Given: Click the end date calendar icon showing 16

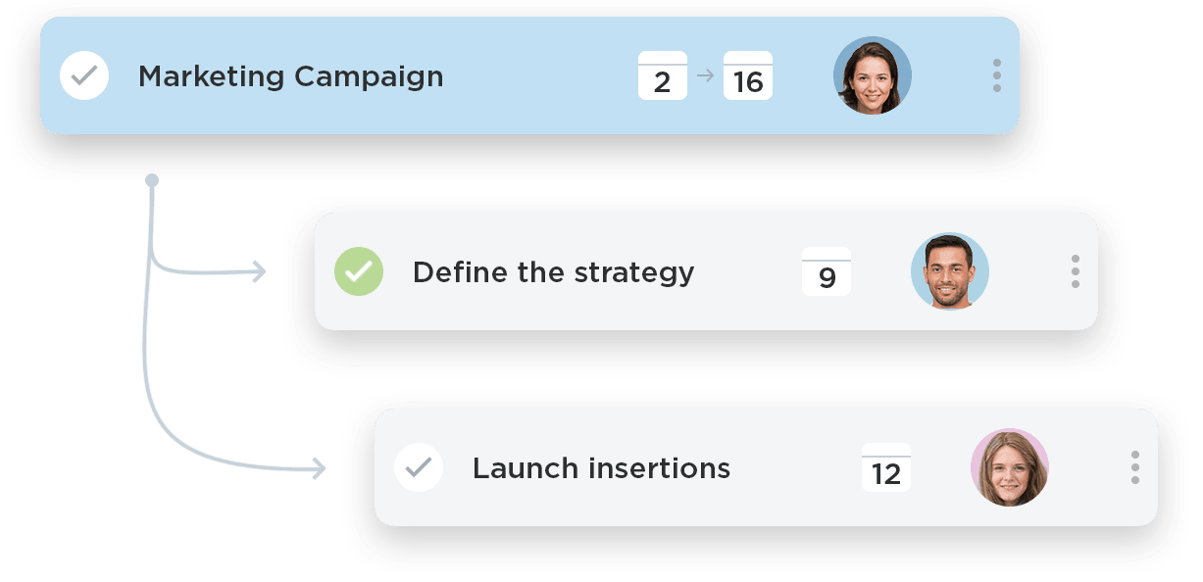Looking at the screenshot, I should click(x=746, y=75).
